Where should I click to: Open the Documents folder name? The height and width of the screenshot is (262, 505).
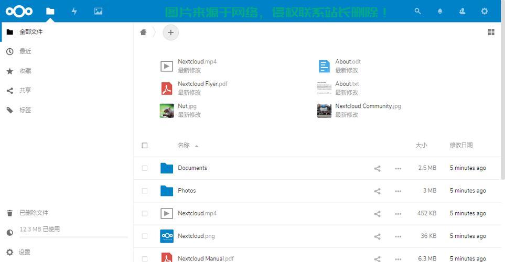pyautogui.click(x=192, y=168)
